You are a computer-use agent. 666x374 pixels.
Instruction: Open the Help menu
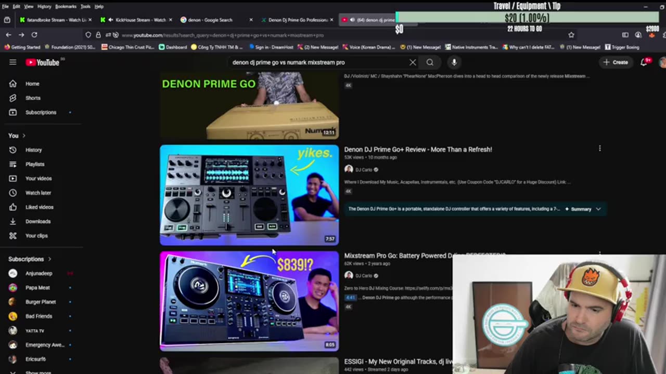click(99, 6)
